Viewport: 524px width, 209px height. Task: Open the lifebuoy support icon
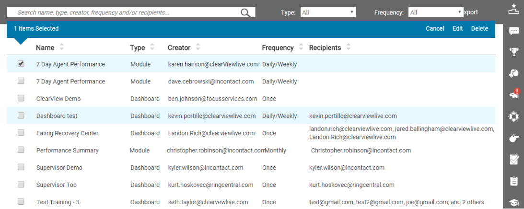pyautogui.click(x=513, y=116)
